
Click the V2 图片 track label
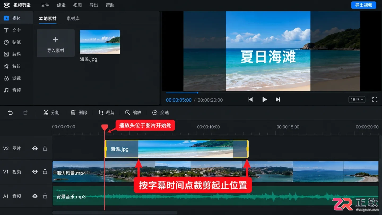click(x=12, y=148)
